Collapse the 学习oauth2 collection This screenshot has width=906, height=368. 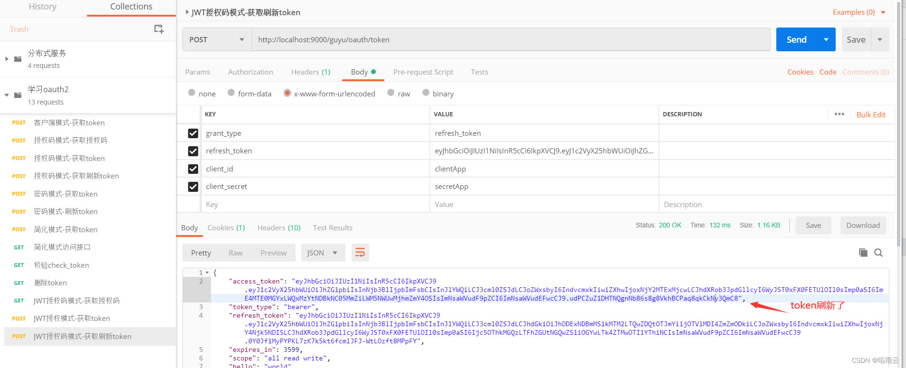tap(7, 95)
